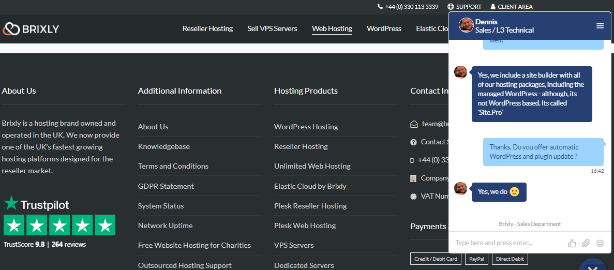Viewport: 614px width, 270px height.
Task: Click Dennis's avatar beside 'Yes, we do'
Action: tap(460, 188)
